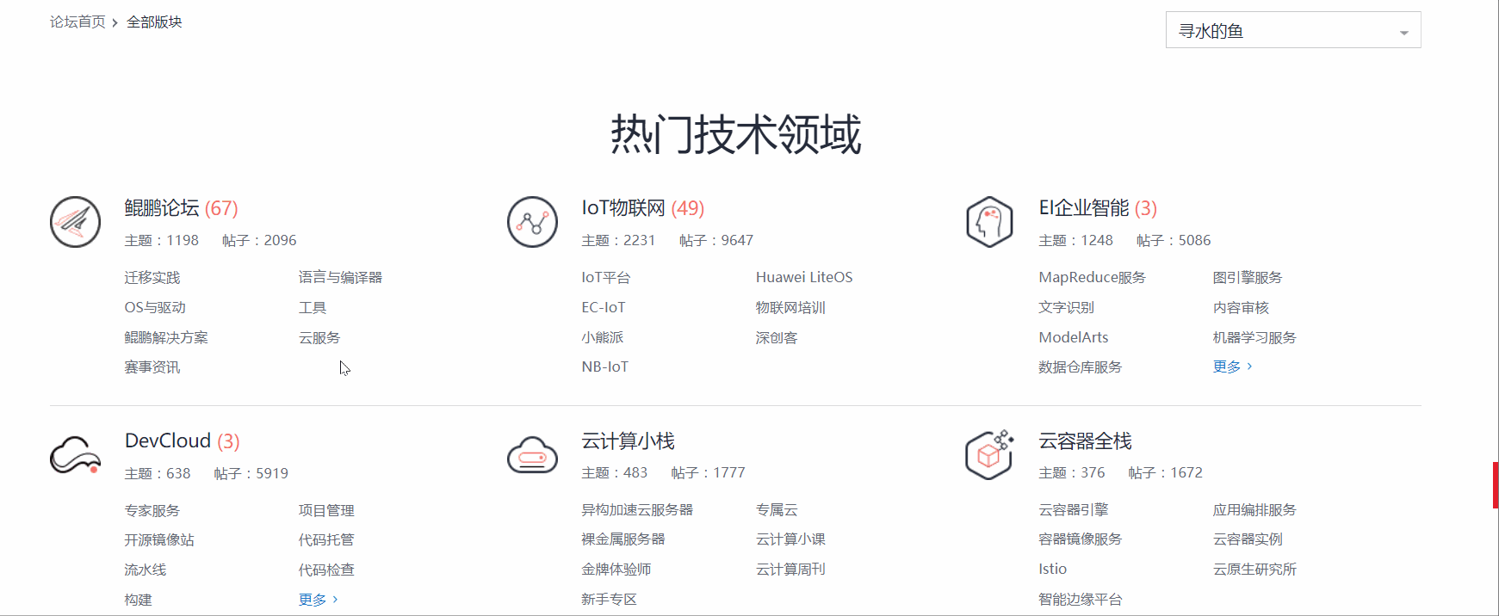Open 工具 subforum
Image resolution: width=1499 pixels, height=616 pixels.
(313, 307)
